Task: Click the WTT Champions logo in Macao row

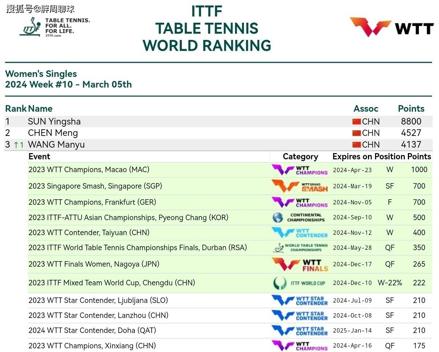Action: [x=300, y=170]
